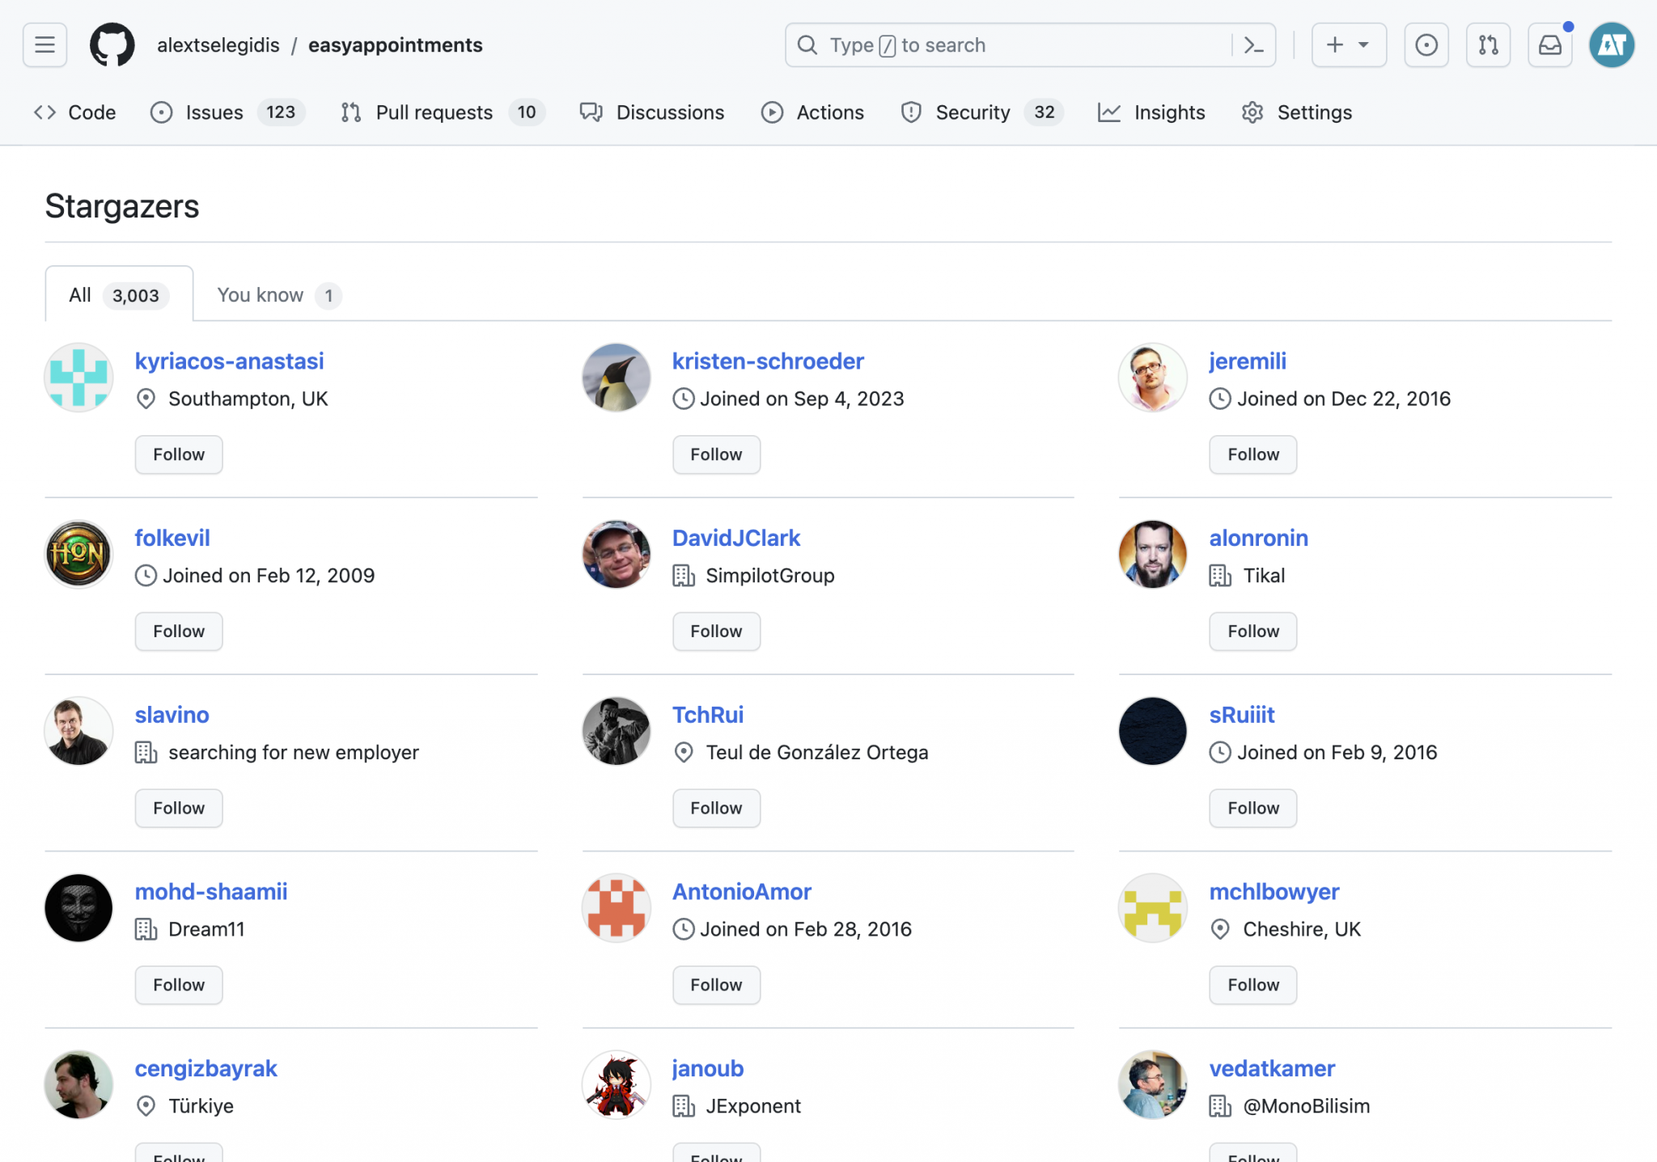Switch to the You know tab
Viewport: 1657px width, 1162px height.
[x=261, y=294]
